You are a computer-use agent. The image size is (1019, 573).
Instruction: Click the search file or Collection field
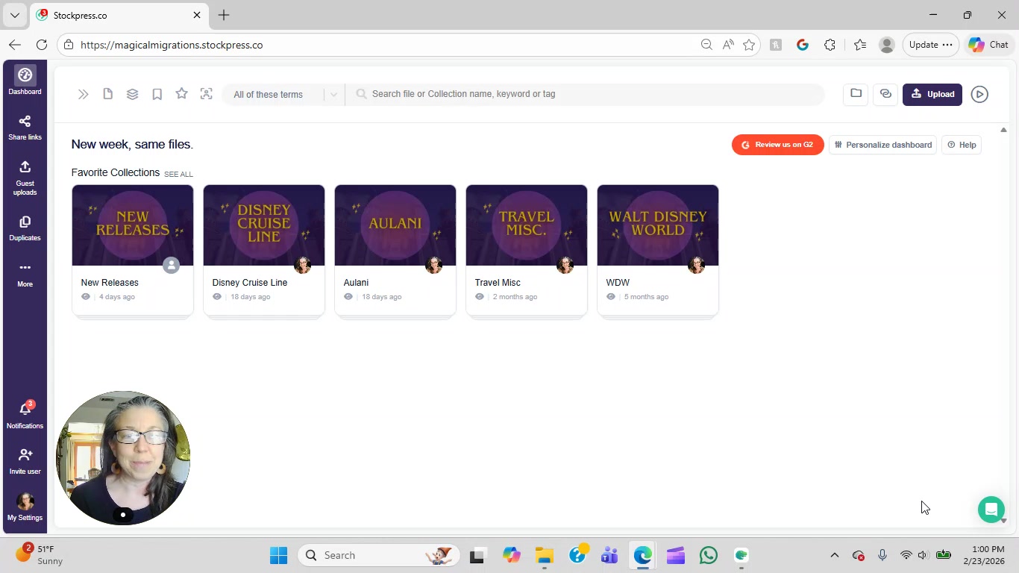coord(589,94)
